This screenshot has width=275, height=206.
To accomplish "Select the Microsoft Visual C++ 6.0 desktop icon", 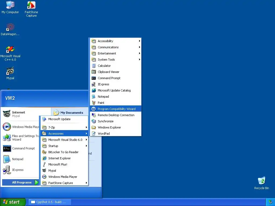I will click(x=10, y=53).
